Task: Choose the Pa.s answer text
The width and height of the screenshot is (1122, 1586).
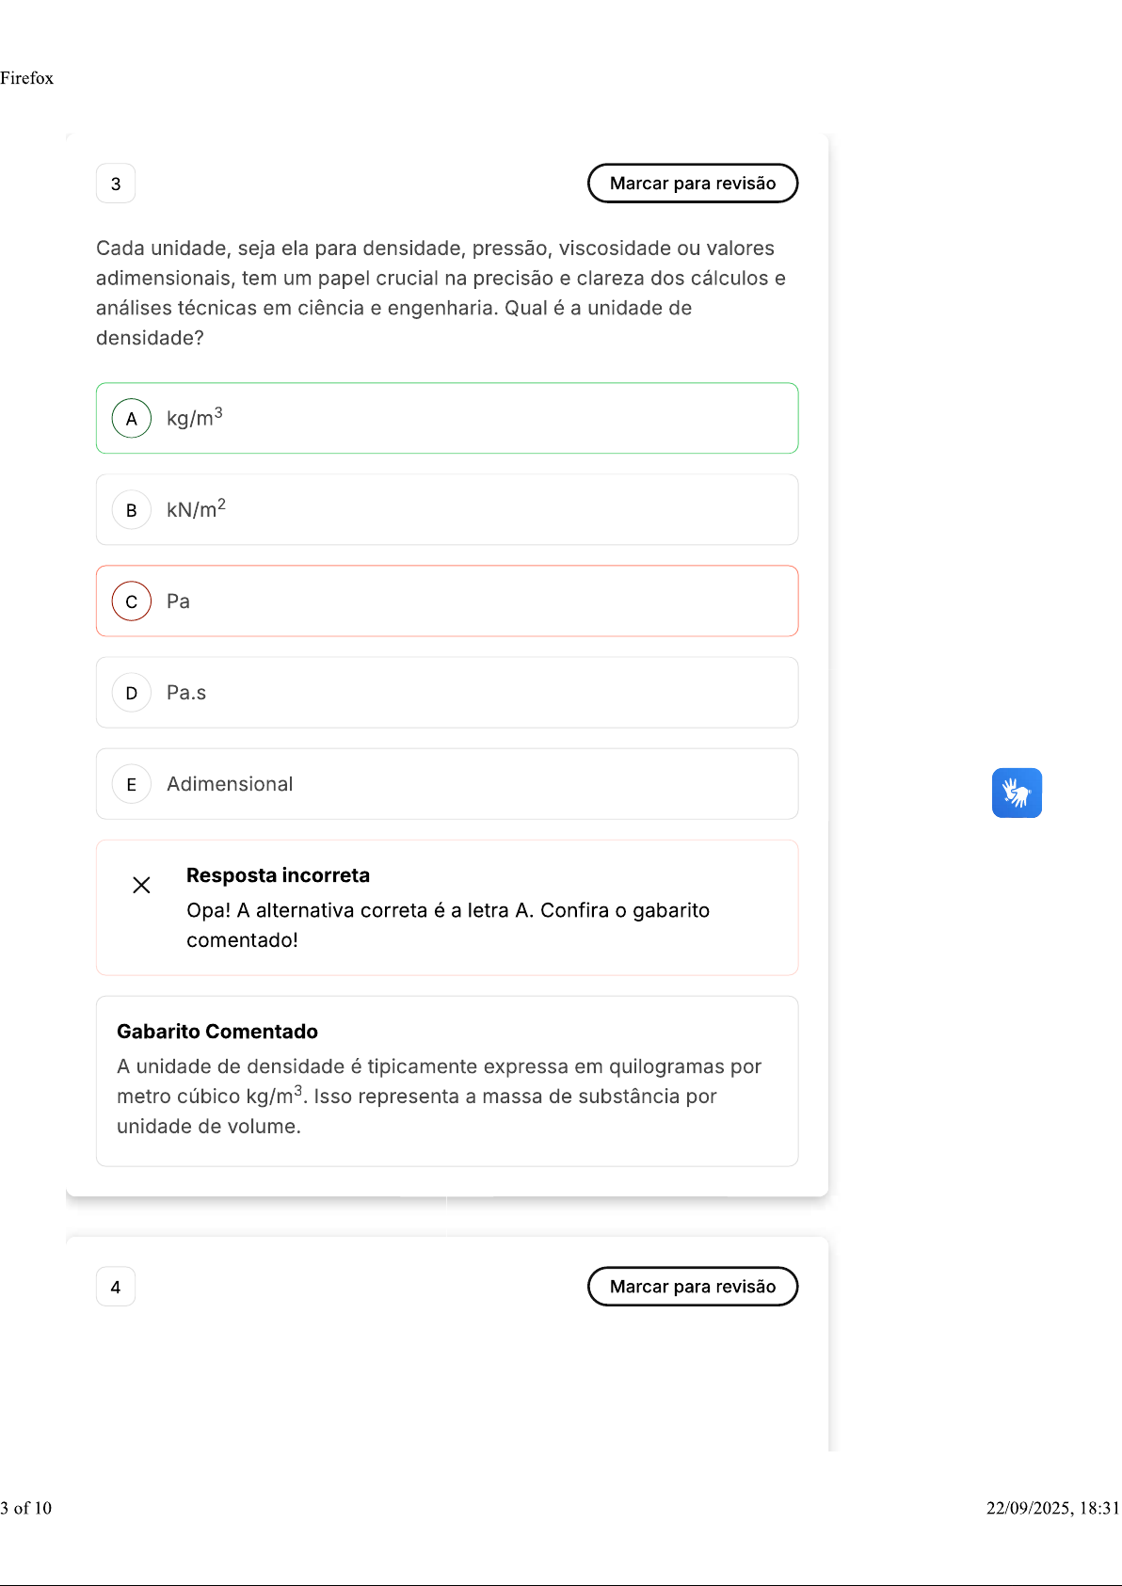Action: point(186,693)
